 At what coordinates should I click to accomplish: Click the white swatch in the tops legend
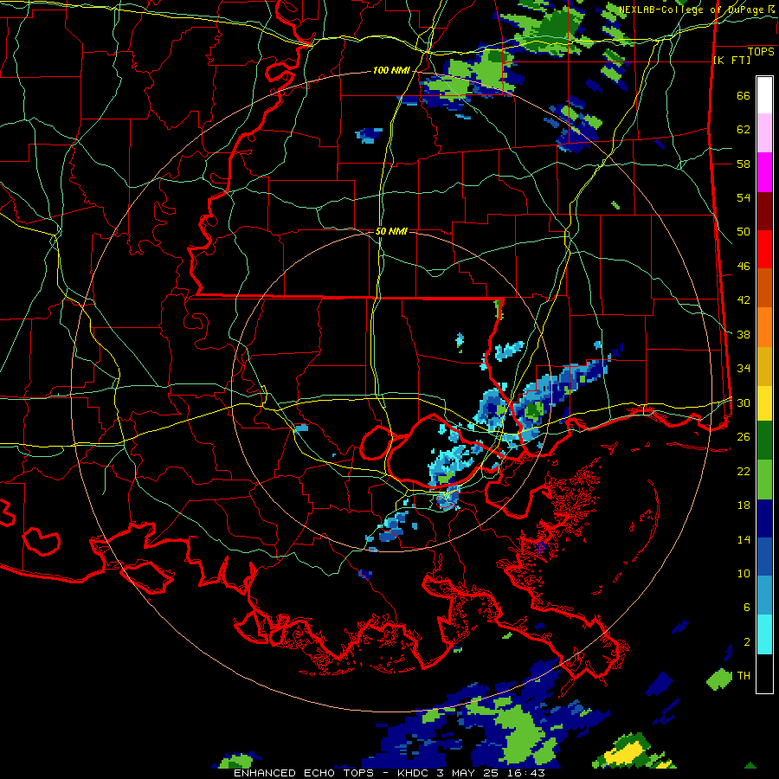point(764,95)
